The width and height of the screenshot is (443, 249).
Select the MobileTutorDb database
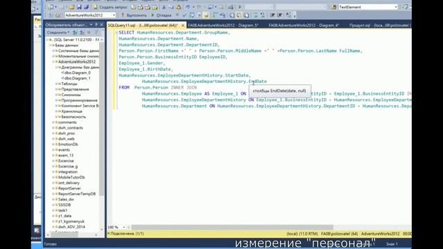71,177
